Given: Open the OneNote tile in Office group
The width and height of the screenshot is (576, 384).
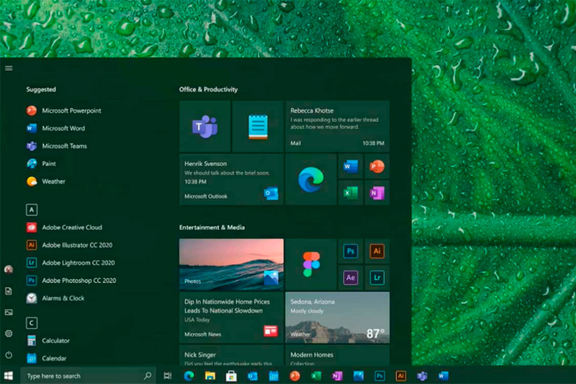Looking at the screenshot, I should coord(377,193).
